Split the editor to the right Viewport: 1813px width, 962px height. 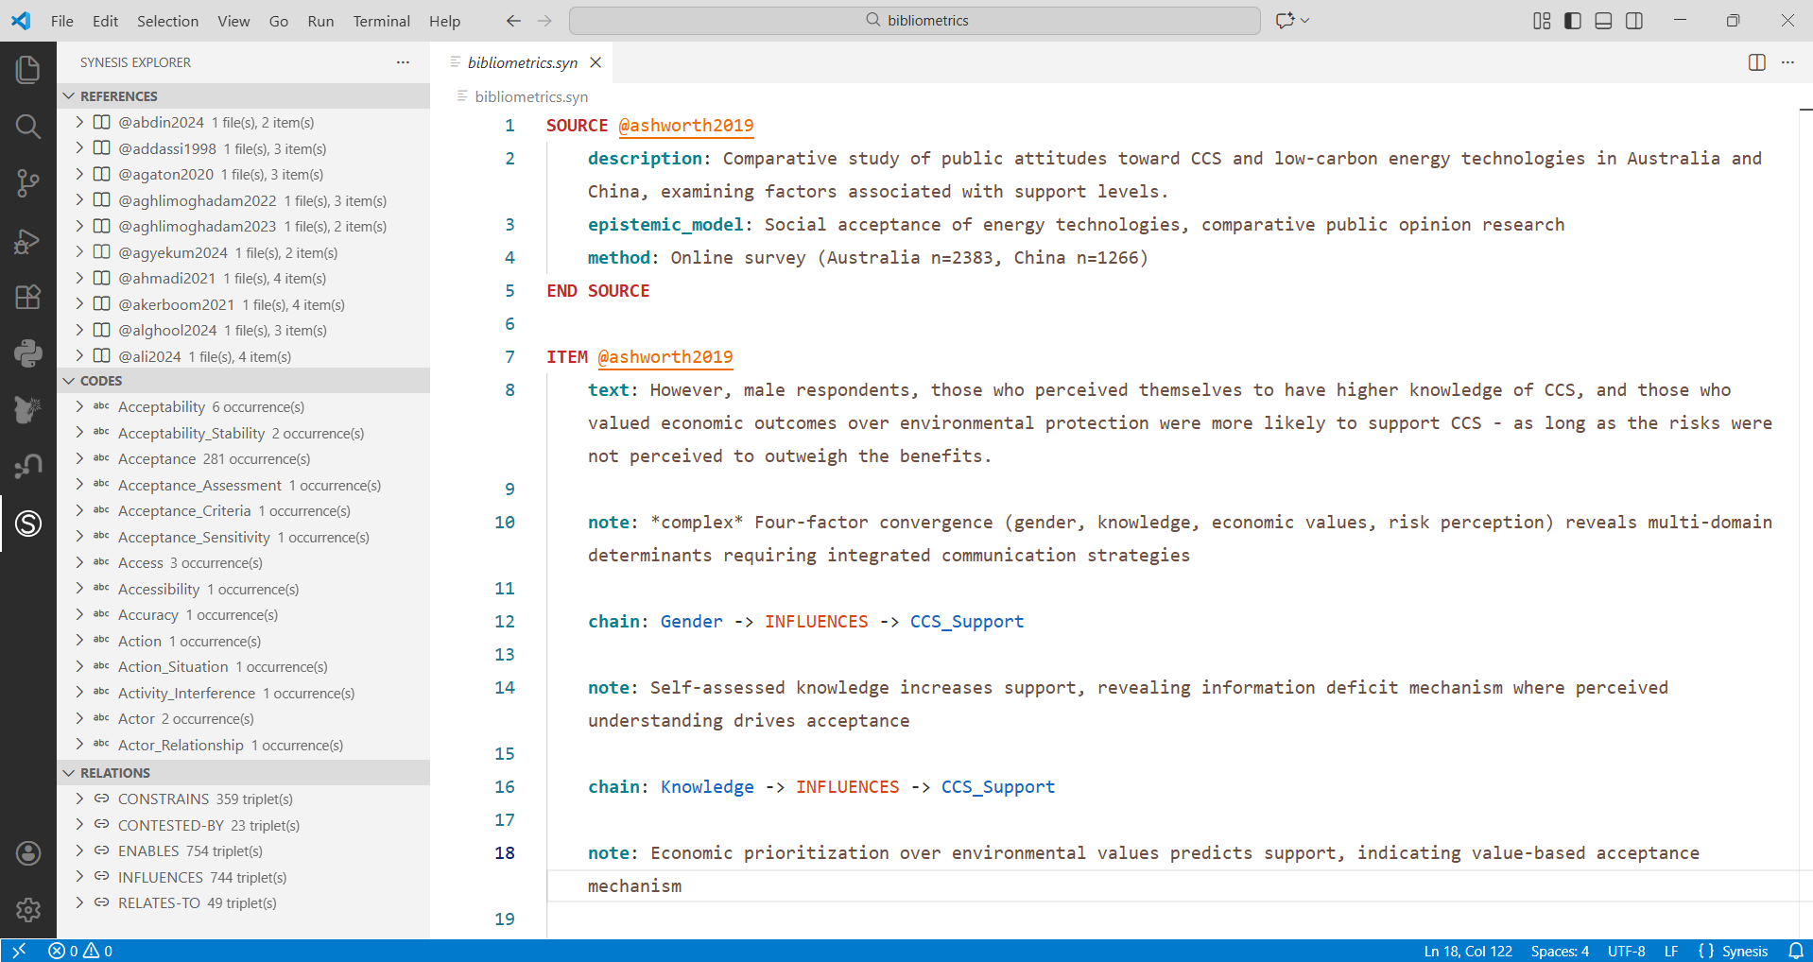click(1756, 62)
